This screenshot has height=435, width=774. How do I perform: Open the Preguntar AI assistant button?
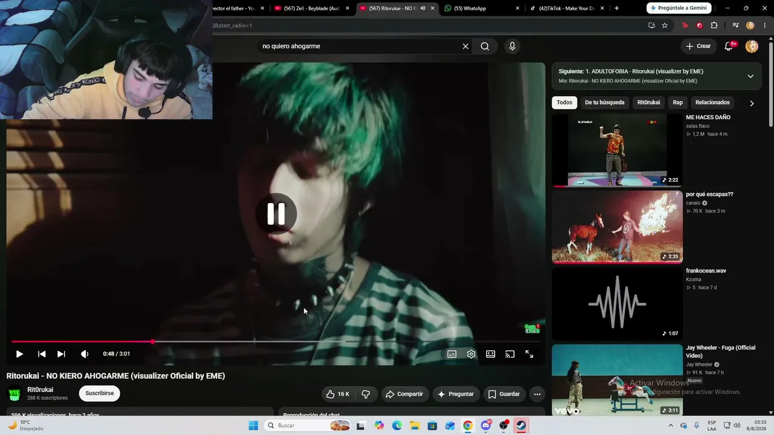tap(455, 394)
